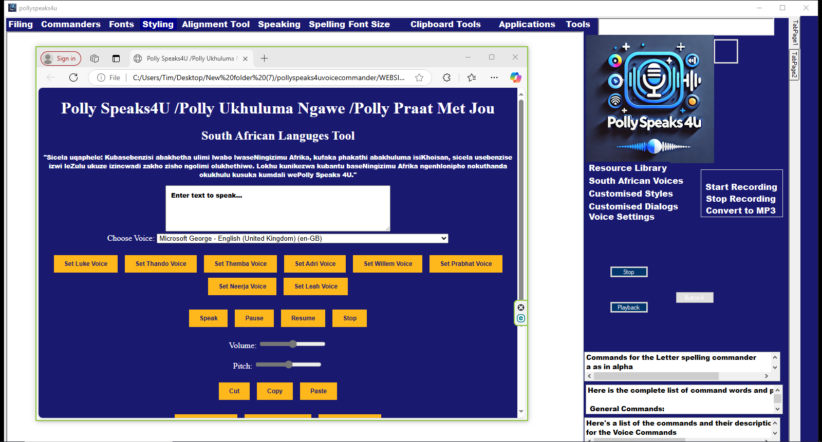The image size is (822, 442).
Task: Click the Set Neerja Voice button
Action: [242, 286]
